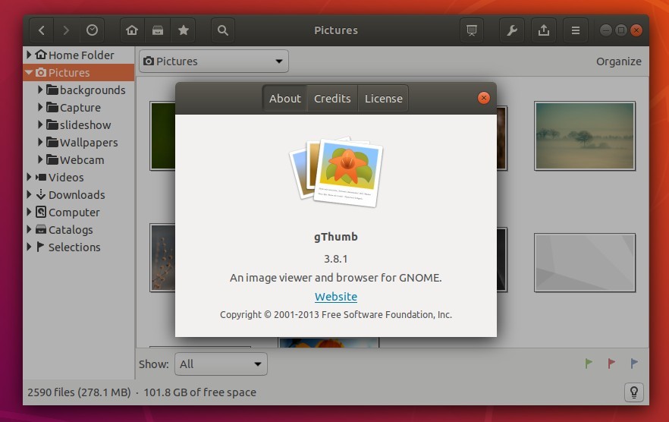Open the export share icon
669x422 pixels.
(544, 30)
